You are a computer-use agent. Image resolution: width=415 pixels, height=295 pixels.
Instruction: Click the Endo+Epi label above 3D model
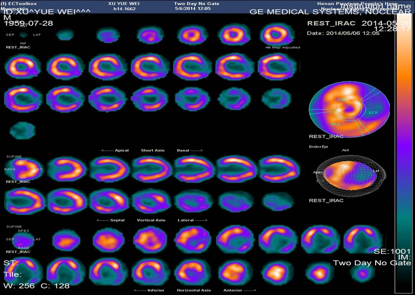coord(317,147)
